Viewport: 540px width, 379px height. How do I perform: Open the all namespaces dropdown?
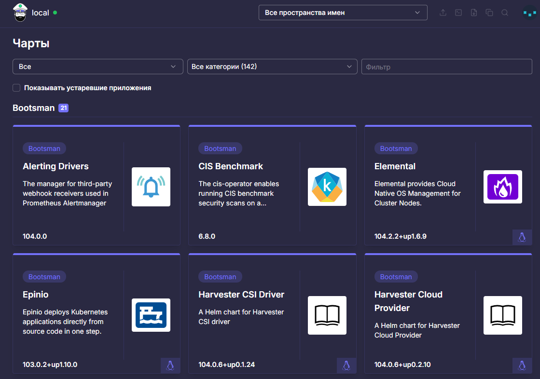pyautogui.click(x=343, y=13)
